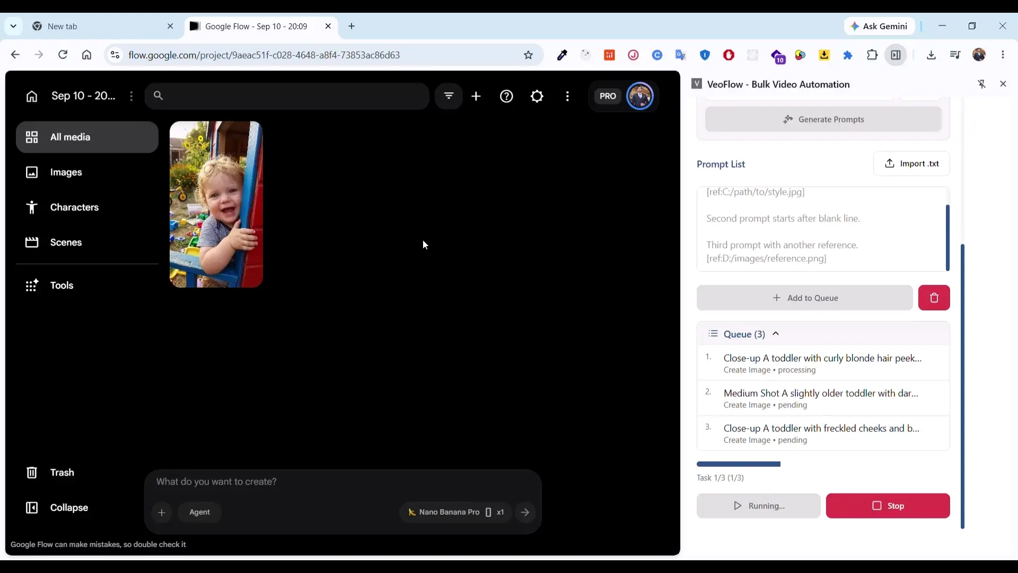Open the user profile avatar in Flow
This screenshot has width=1018, height=573.
[x=640, y=96]
